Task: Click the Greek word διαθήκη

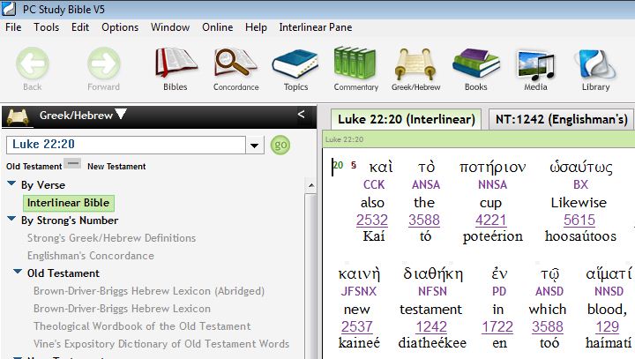Action: (x=433, y=274)
